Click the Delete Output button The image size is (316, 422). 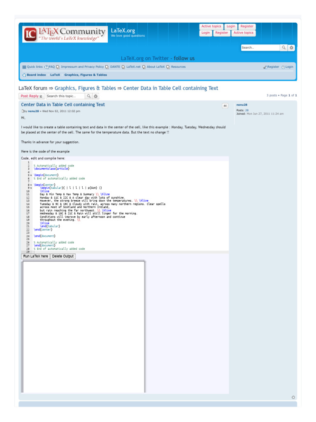coord(63,256)
